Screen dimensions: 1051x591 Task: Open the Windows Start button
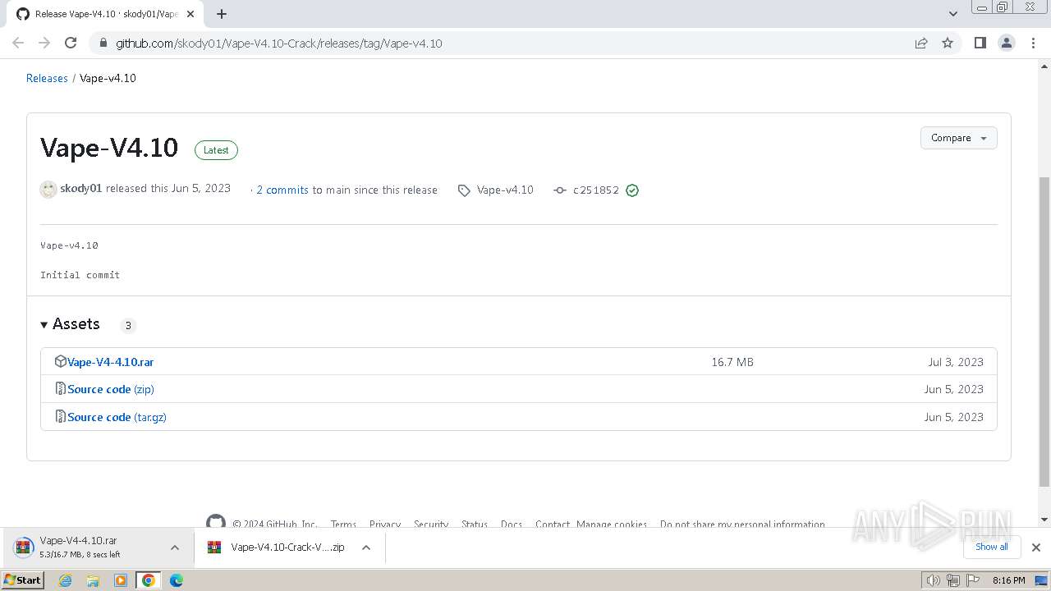click(x=23, y=580)
